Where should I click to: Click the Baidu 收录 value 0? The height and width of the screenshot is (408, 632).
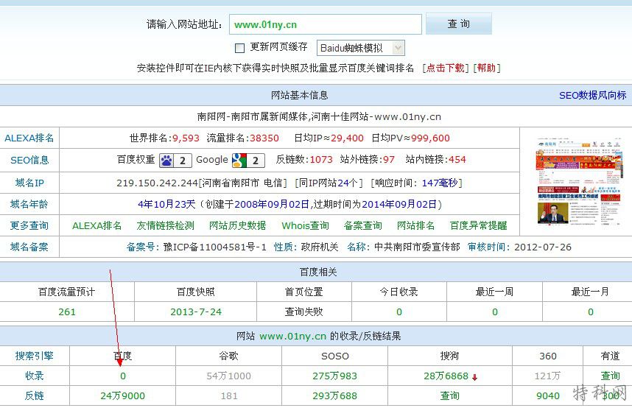click(x=123, y=376)
